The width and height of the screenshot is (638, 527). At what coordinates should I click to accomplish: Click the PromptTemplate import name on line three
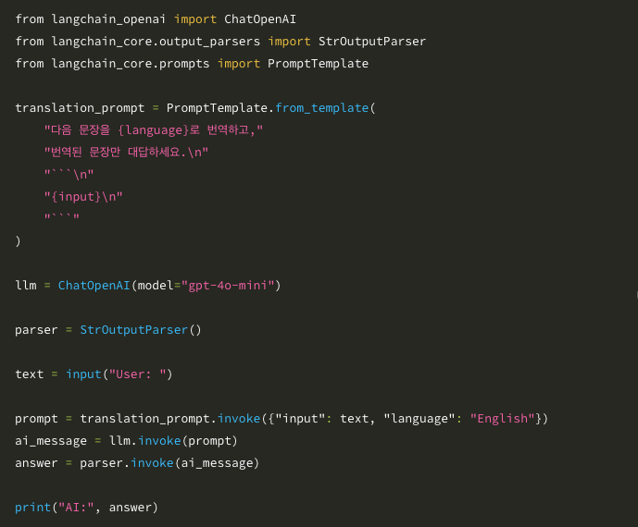[x=318, y=64]
